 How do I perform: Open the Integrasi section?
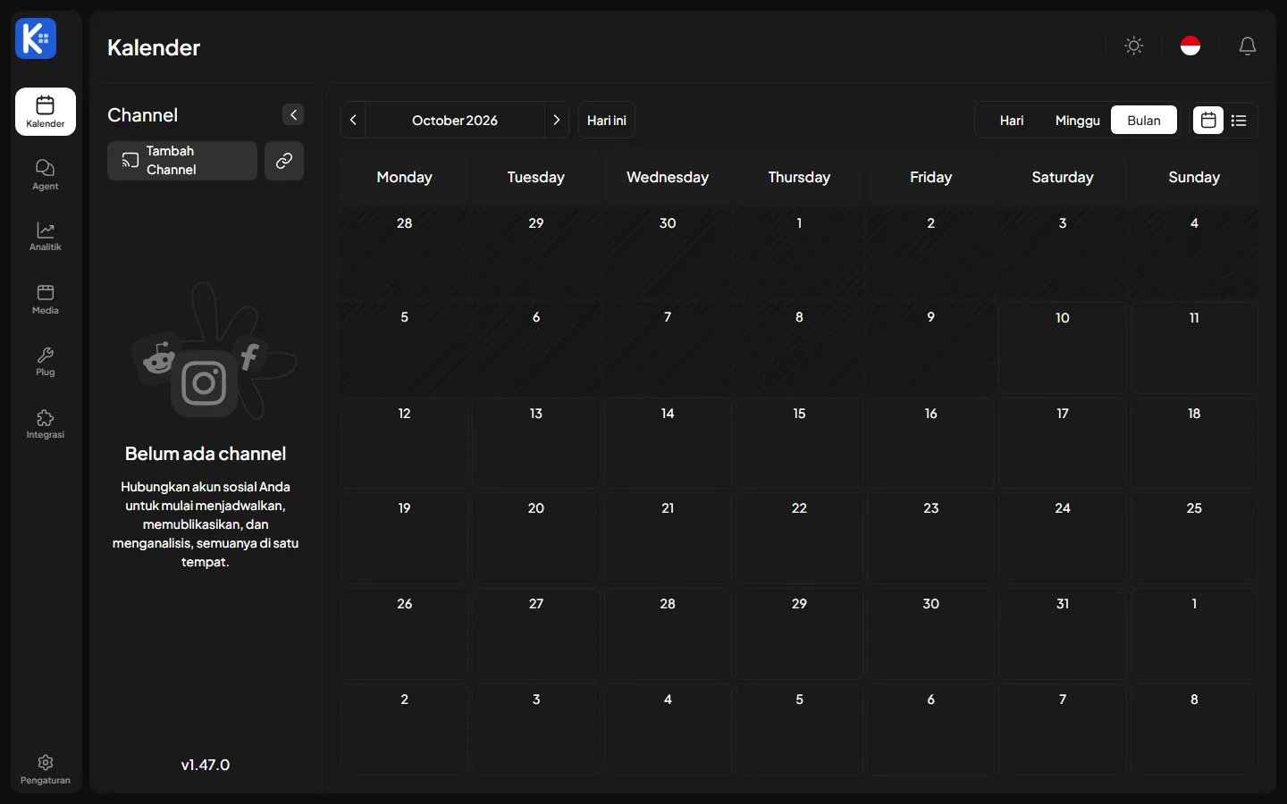[46, 424]
